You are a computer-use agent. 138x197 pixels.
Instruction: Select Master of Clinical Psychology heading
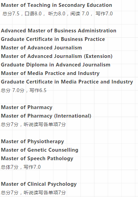click(x=39, y=184)
